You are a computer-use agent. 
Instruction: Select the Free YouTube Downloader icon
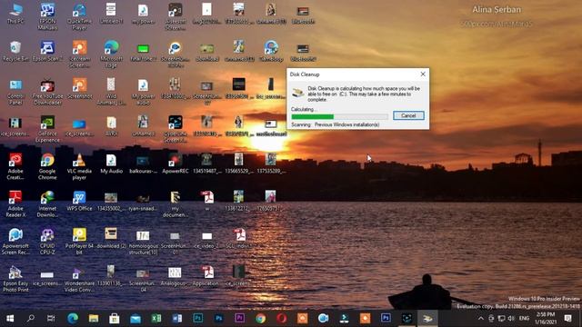pyautogui.click(x=47, y=92)
